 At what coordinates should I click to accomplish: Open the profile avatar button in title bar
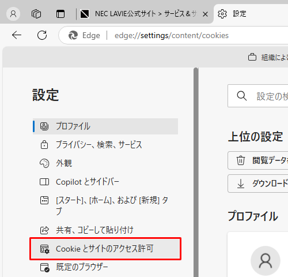point(13,14)
